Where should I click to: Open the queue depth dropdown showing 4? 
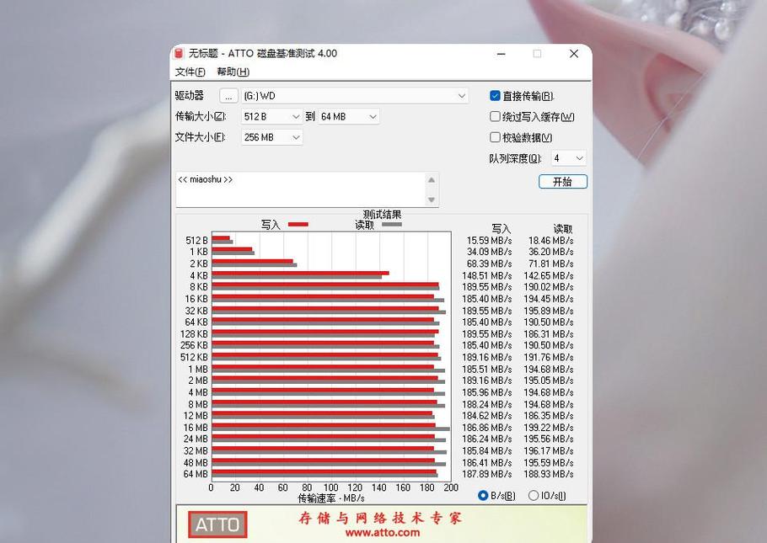click(x=568, y=158)
